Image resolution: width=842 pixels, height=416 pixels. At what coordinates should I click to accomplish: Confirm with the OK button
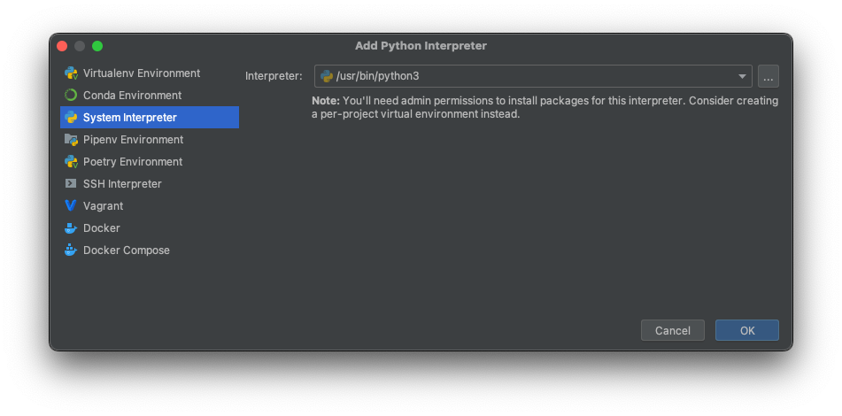tap(747, 331)
